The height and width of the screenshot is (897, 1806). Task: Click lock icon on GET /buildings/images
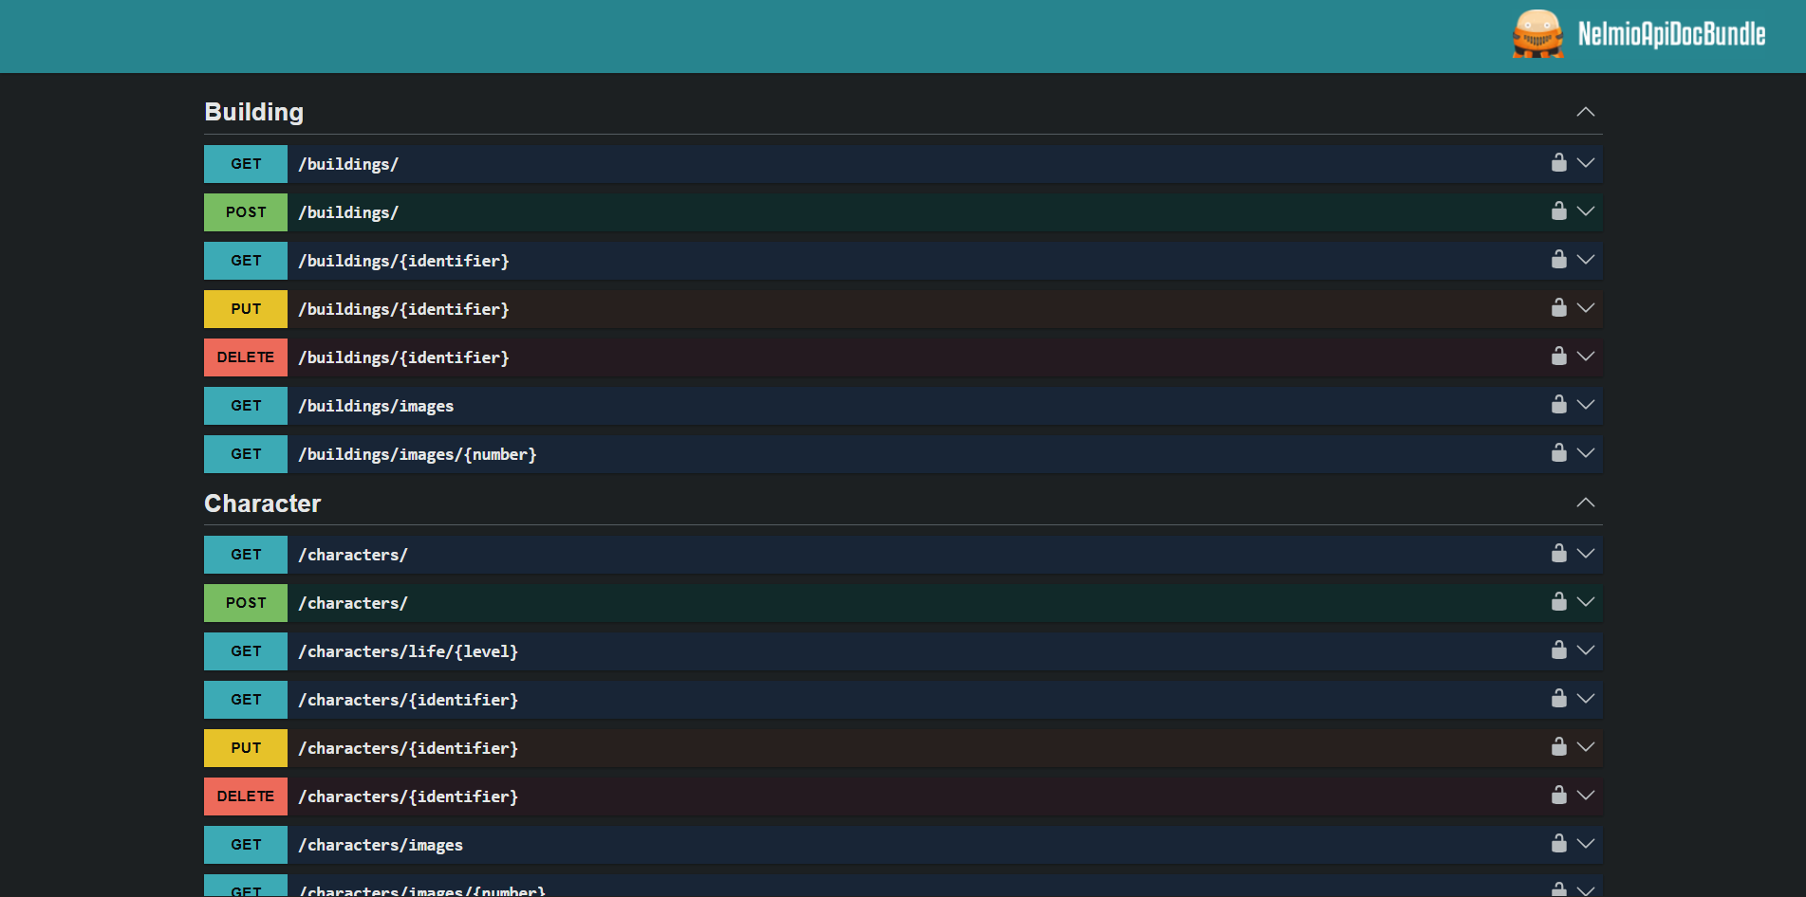click(x=1558, y=404)
